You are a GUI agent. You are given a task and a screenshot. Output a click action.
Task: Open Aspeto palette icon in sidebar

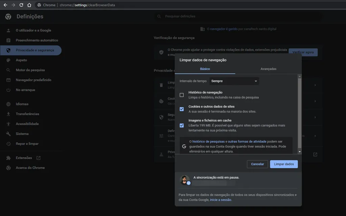click(x=8, y=60)
